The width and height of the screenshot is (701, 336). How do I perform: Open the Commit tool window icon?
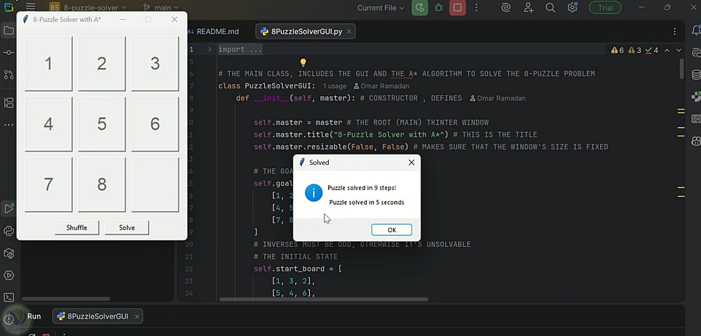pos(8,53)
